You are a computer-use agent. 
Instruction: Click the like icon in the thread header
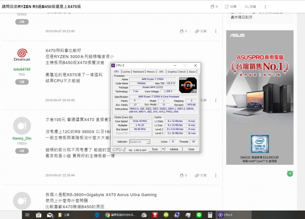(x=212, y=7)
